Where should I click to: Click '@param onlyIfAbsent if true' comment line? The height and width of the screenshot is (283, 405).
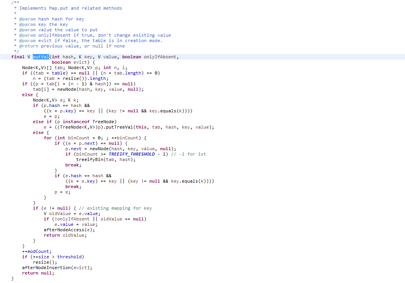(95, 35)
